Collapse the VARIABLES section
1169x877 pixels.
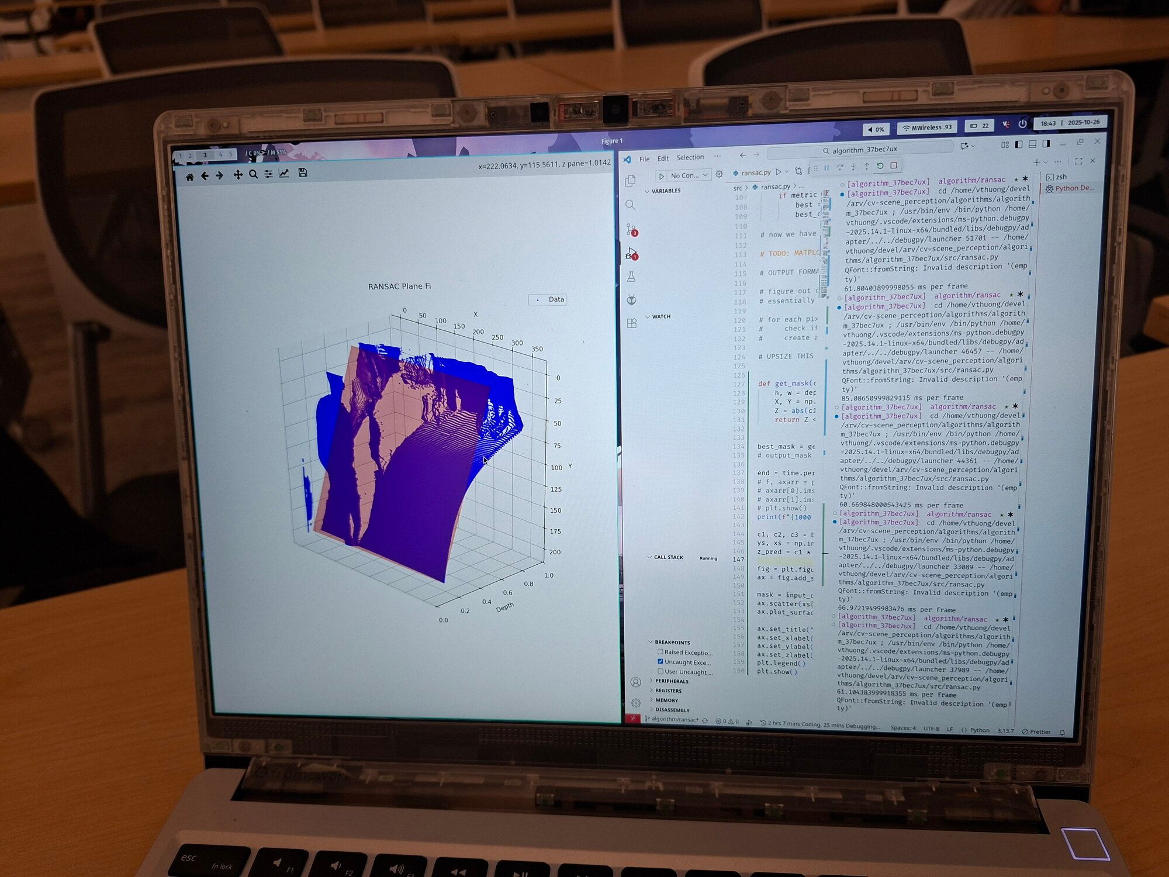click(x=663, y=191)
